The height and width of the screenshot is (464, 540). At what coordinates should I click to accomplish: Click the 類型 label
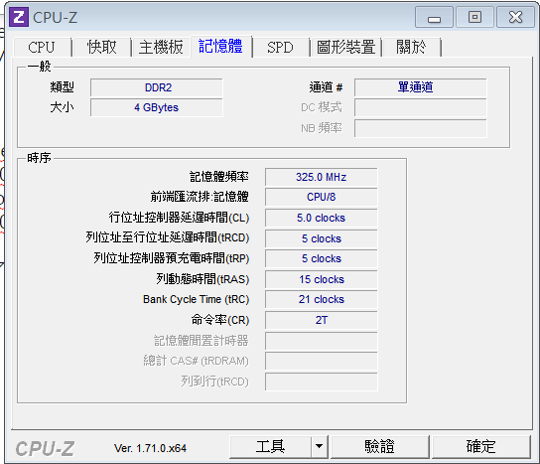[x=62, y=86]
